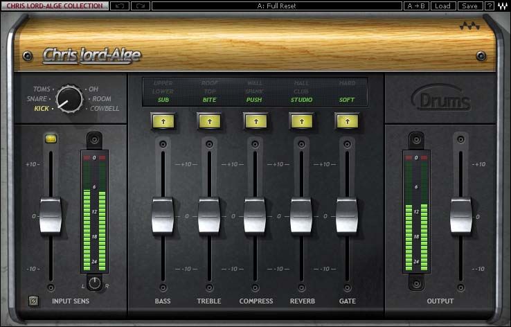Viewport: 511px width, 327px height.
Task: Select the PUSH compress mode label
Action: coord(254,100)
